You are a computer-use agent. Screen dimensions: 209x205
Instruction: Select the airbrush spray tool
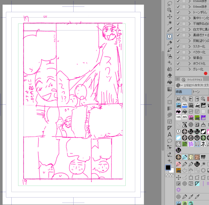170,56
